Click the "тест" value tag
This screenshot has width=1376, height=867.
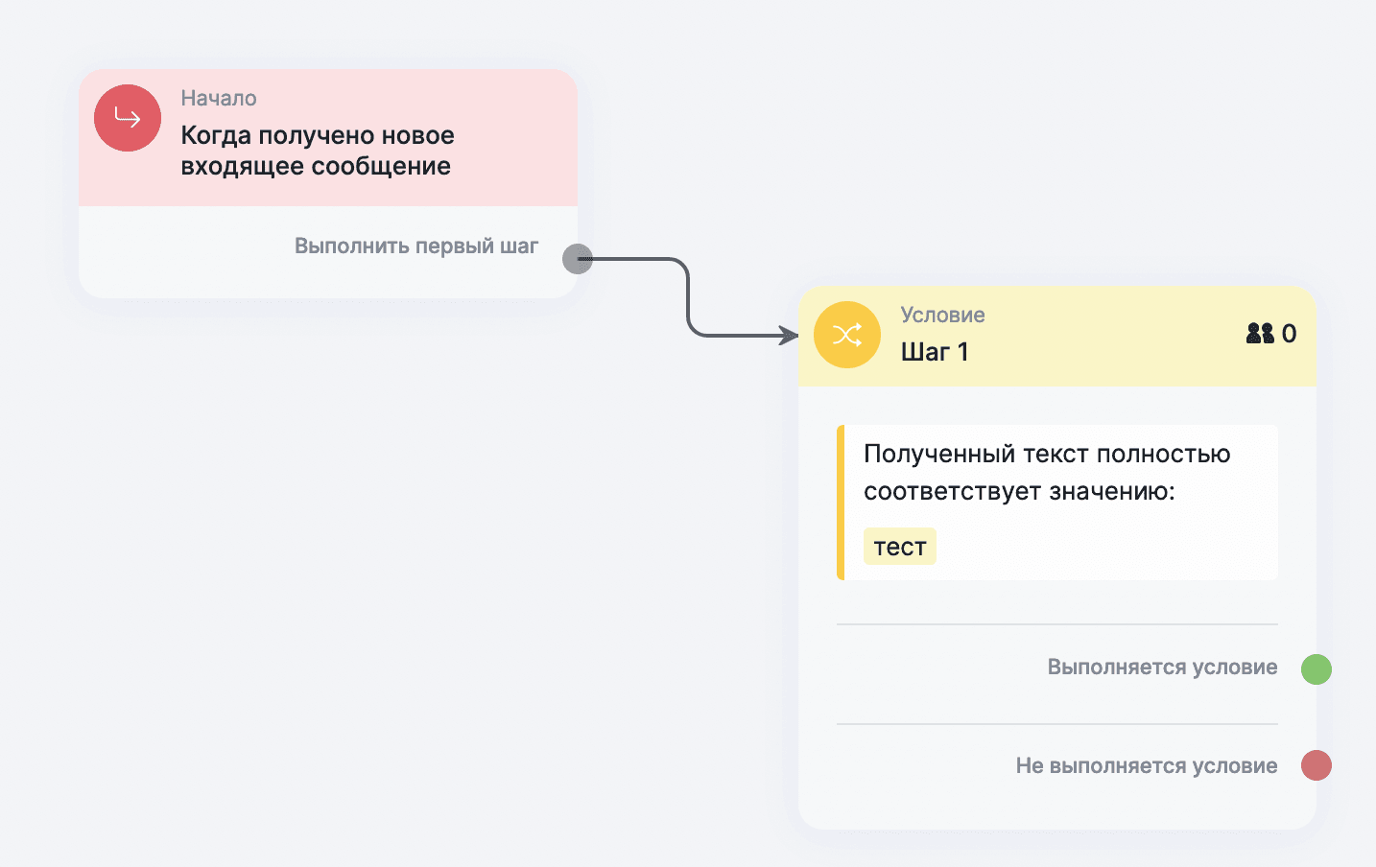click(899, 547)
